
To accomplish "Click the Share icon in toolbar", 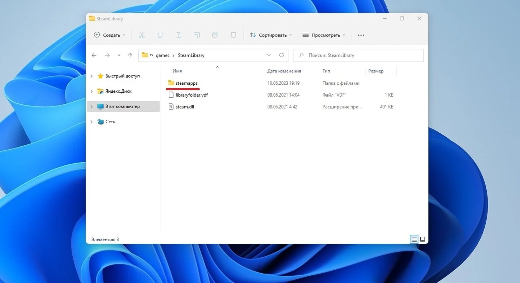I will tap(215, 35).
